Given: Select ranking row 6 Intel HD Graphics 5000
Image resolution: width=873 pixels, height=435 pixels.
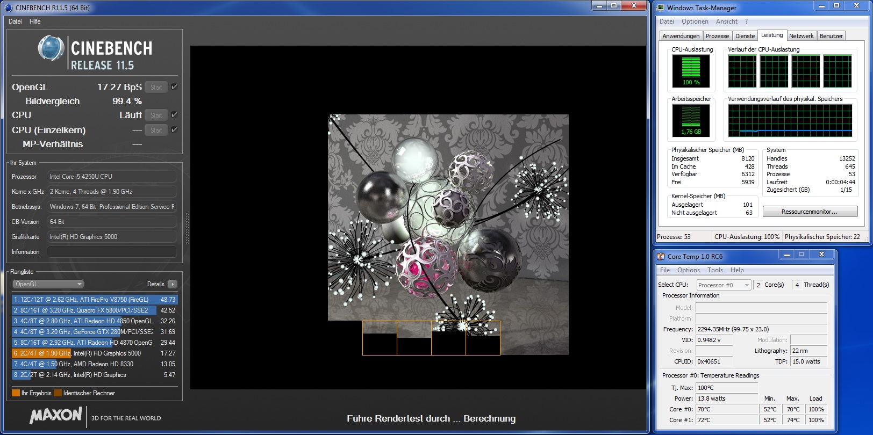Looking at the screenshot, I should pos(95,353).
